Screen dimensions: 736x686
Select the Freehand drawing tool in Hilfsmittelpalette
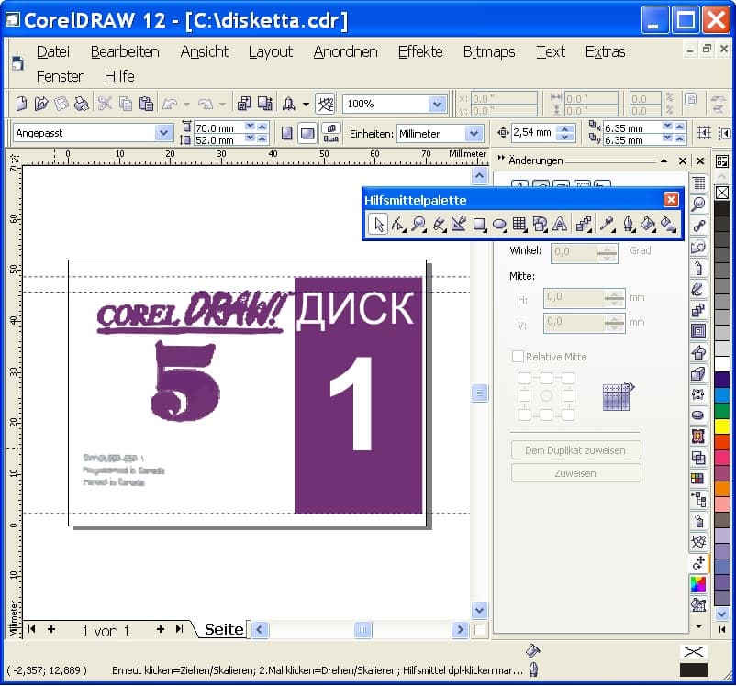click(440, 225)
